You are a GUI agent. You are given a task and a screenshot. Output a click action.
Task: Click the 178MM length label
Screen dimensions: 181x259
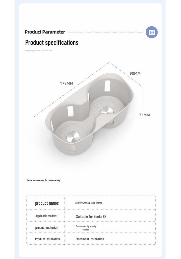66,83
